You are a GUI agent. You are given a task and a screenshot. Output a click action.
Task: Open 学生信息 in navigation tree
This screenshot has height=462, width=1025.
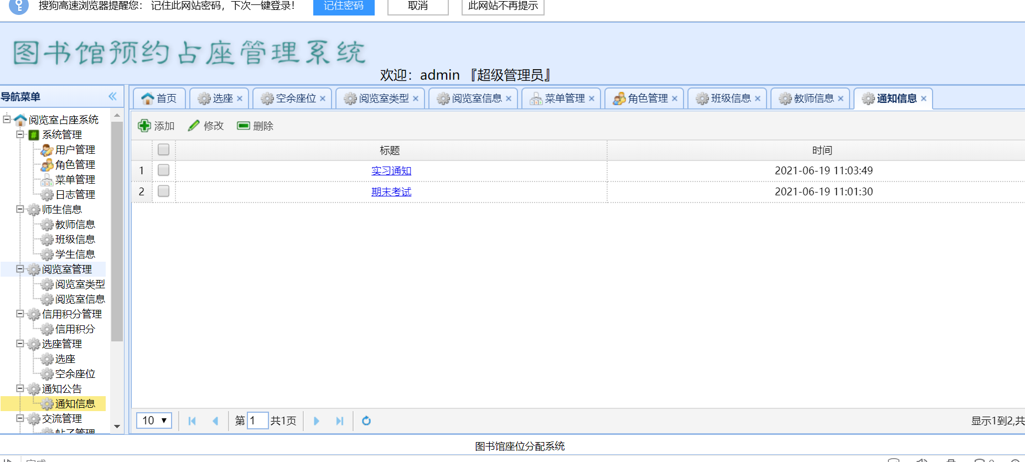click(x=75, y=255)
